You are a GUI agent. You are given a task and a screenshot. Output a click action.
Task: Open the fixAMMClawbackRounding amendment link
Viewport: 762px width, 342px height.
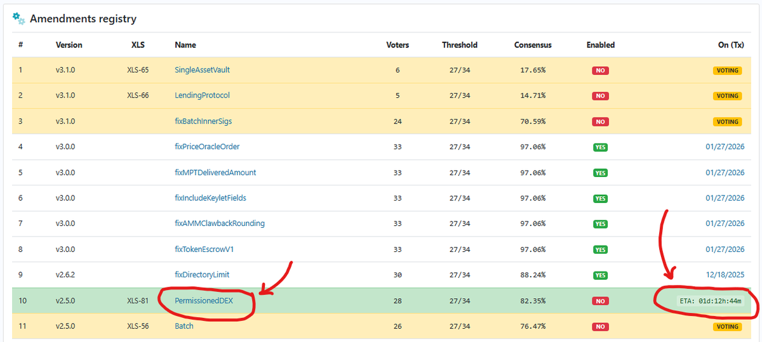click(220, 223)
